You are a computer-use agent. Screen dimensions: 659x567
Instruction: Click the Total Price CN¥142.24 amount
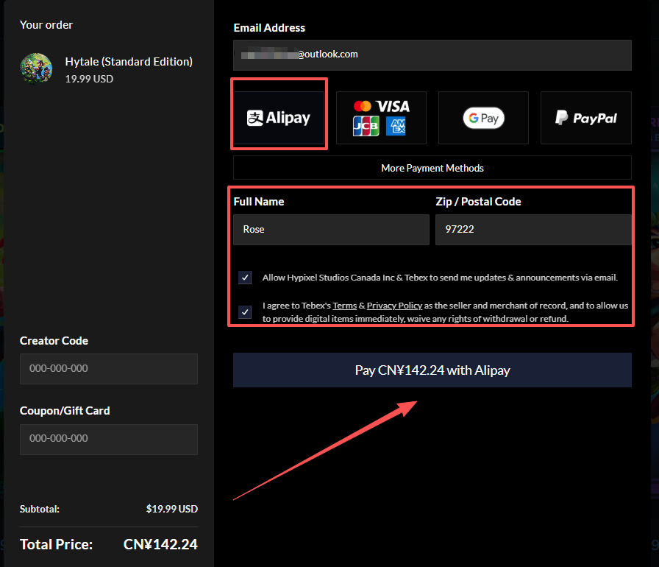[x=160, y=545]
